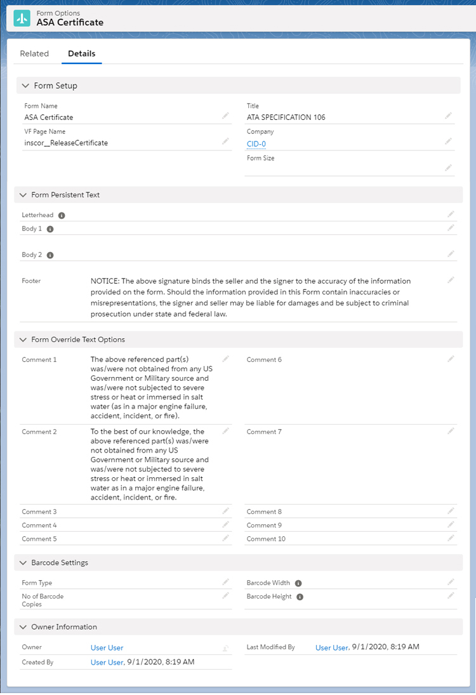476x695 pixels.
Task: View the Letterhead field info tooltip icon
Action: tap(61, 215)
